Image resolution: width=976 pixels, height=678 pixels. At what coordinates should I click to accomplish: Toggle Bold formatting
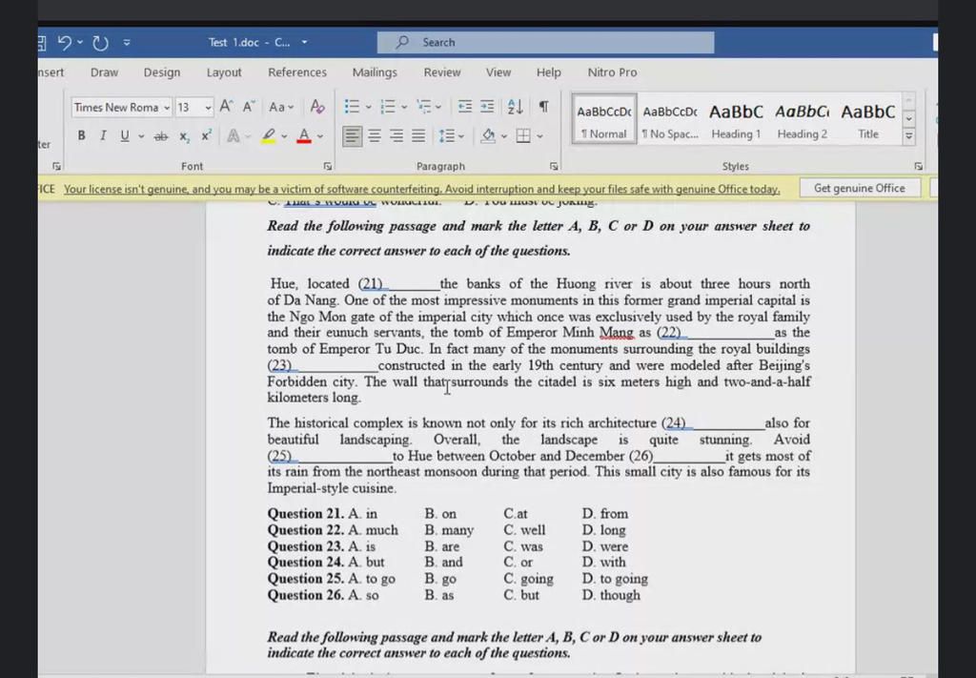[x=81, y=135]
